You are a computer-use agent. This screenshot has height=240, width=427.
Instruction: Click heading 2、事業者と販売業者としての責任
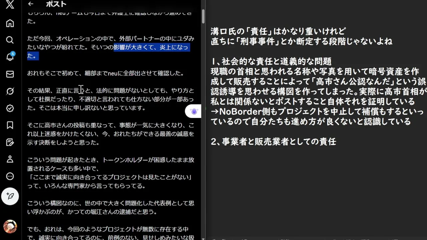coord(273,141)
